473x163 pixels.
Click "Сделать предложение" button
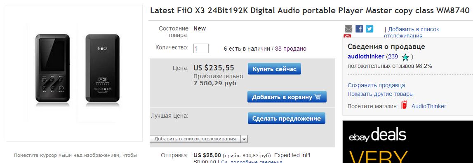coord(286,118)
